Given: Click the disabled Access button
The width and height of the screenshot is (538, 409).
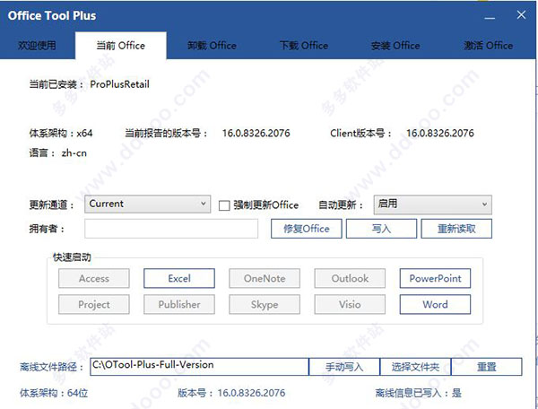Looking at the screenshot, I should click(x=94, y=278).
